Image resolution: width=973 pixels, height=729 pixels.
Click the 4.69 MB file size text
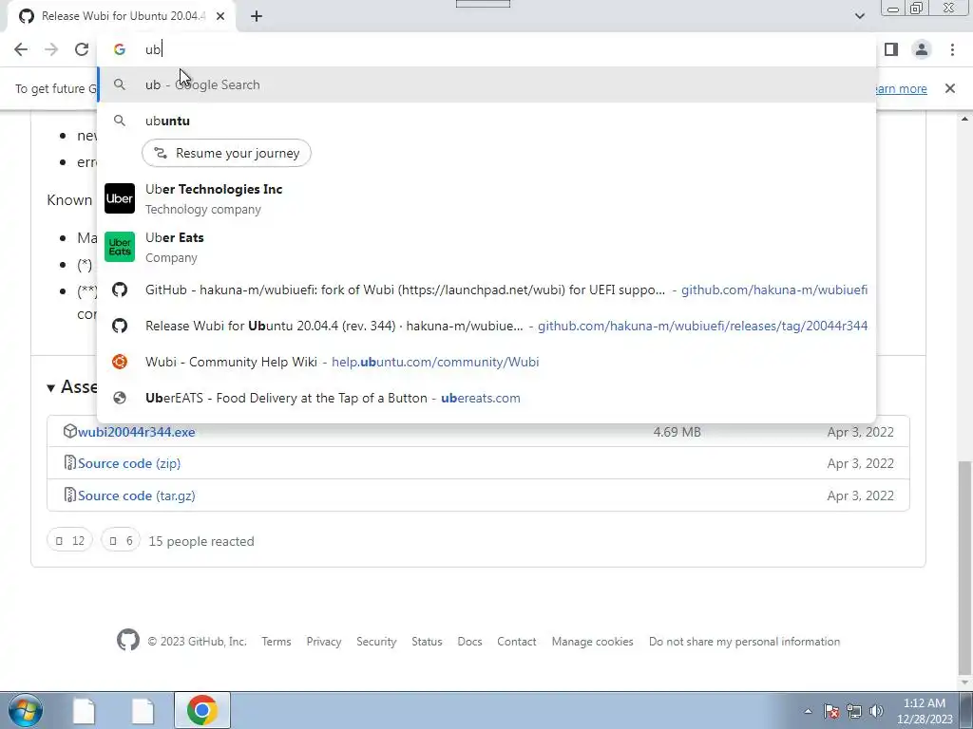(677, 432)
